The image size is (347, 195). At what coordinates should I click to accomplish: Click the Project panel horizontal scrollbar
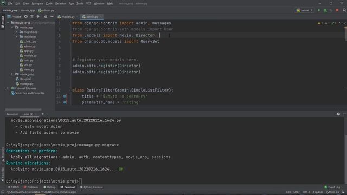pos(23,109)
